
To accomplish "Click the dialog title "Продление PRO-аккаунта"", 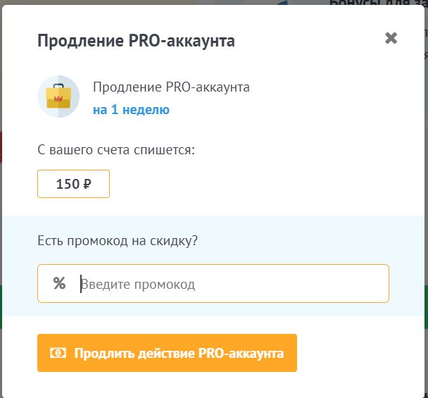I will (x=136, y=41).
